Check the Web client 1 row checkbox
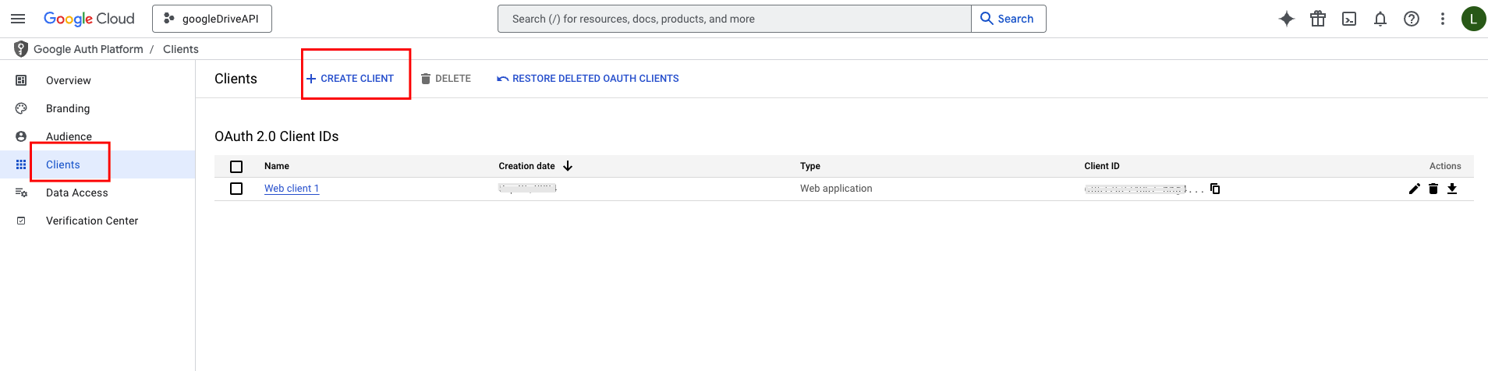 236,189
